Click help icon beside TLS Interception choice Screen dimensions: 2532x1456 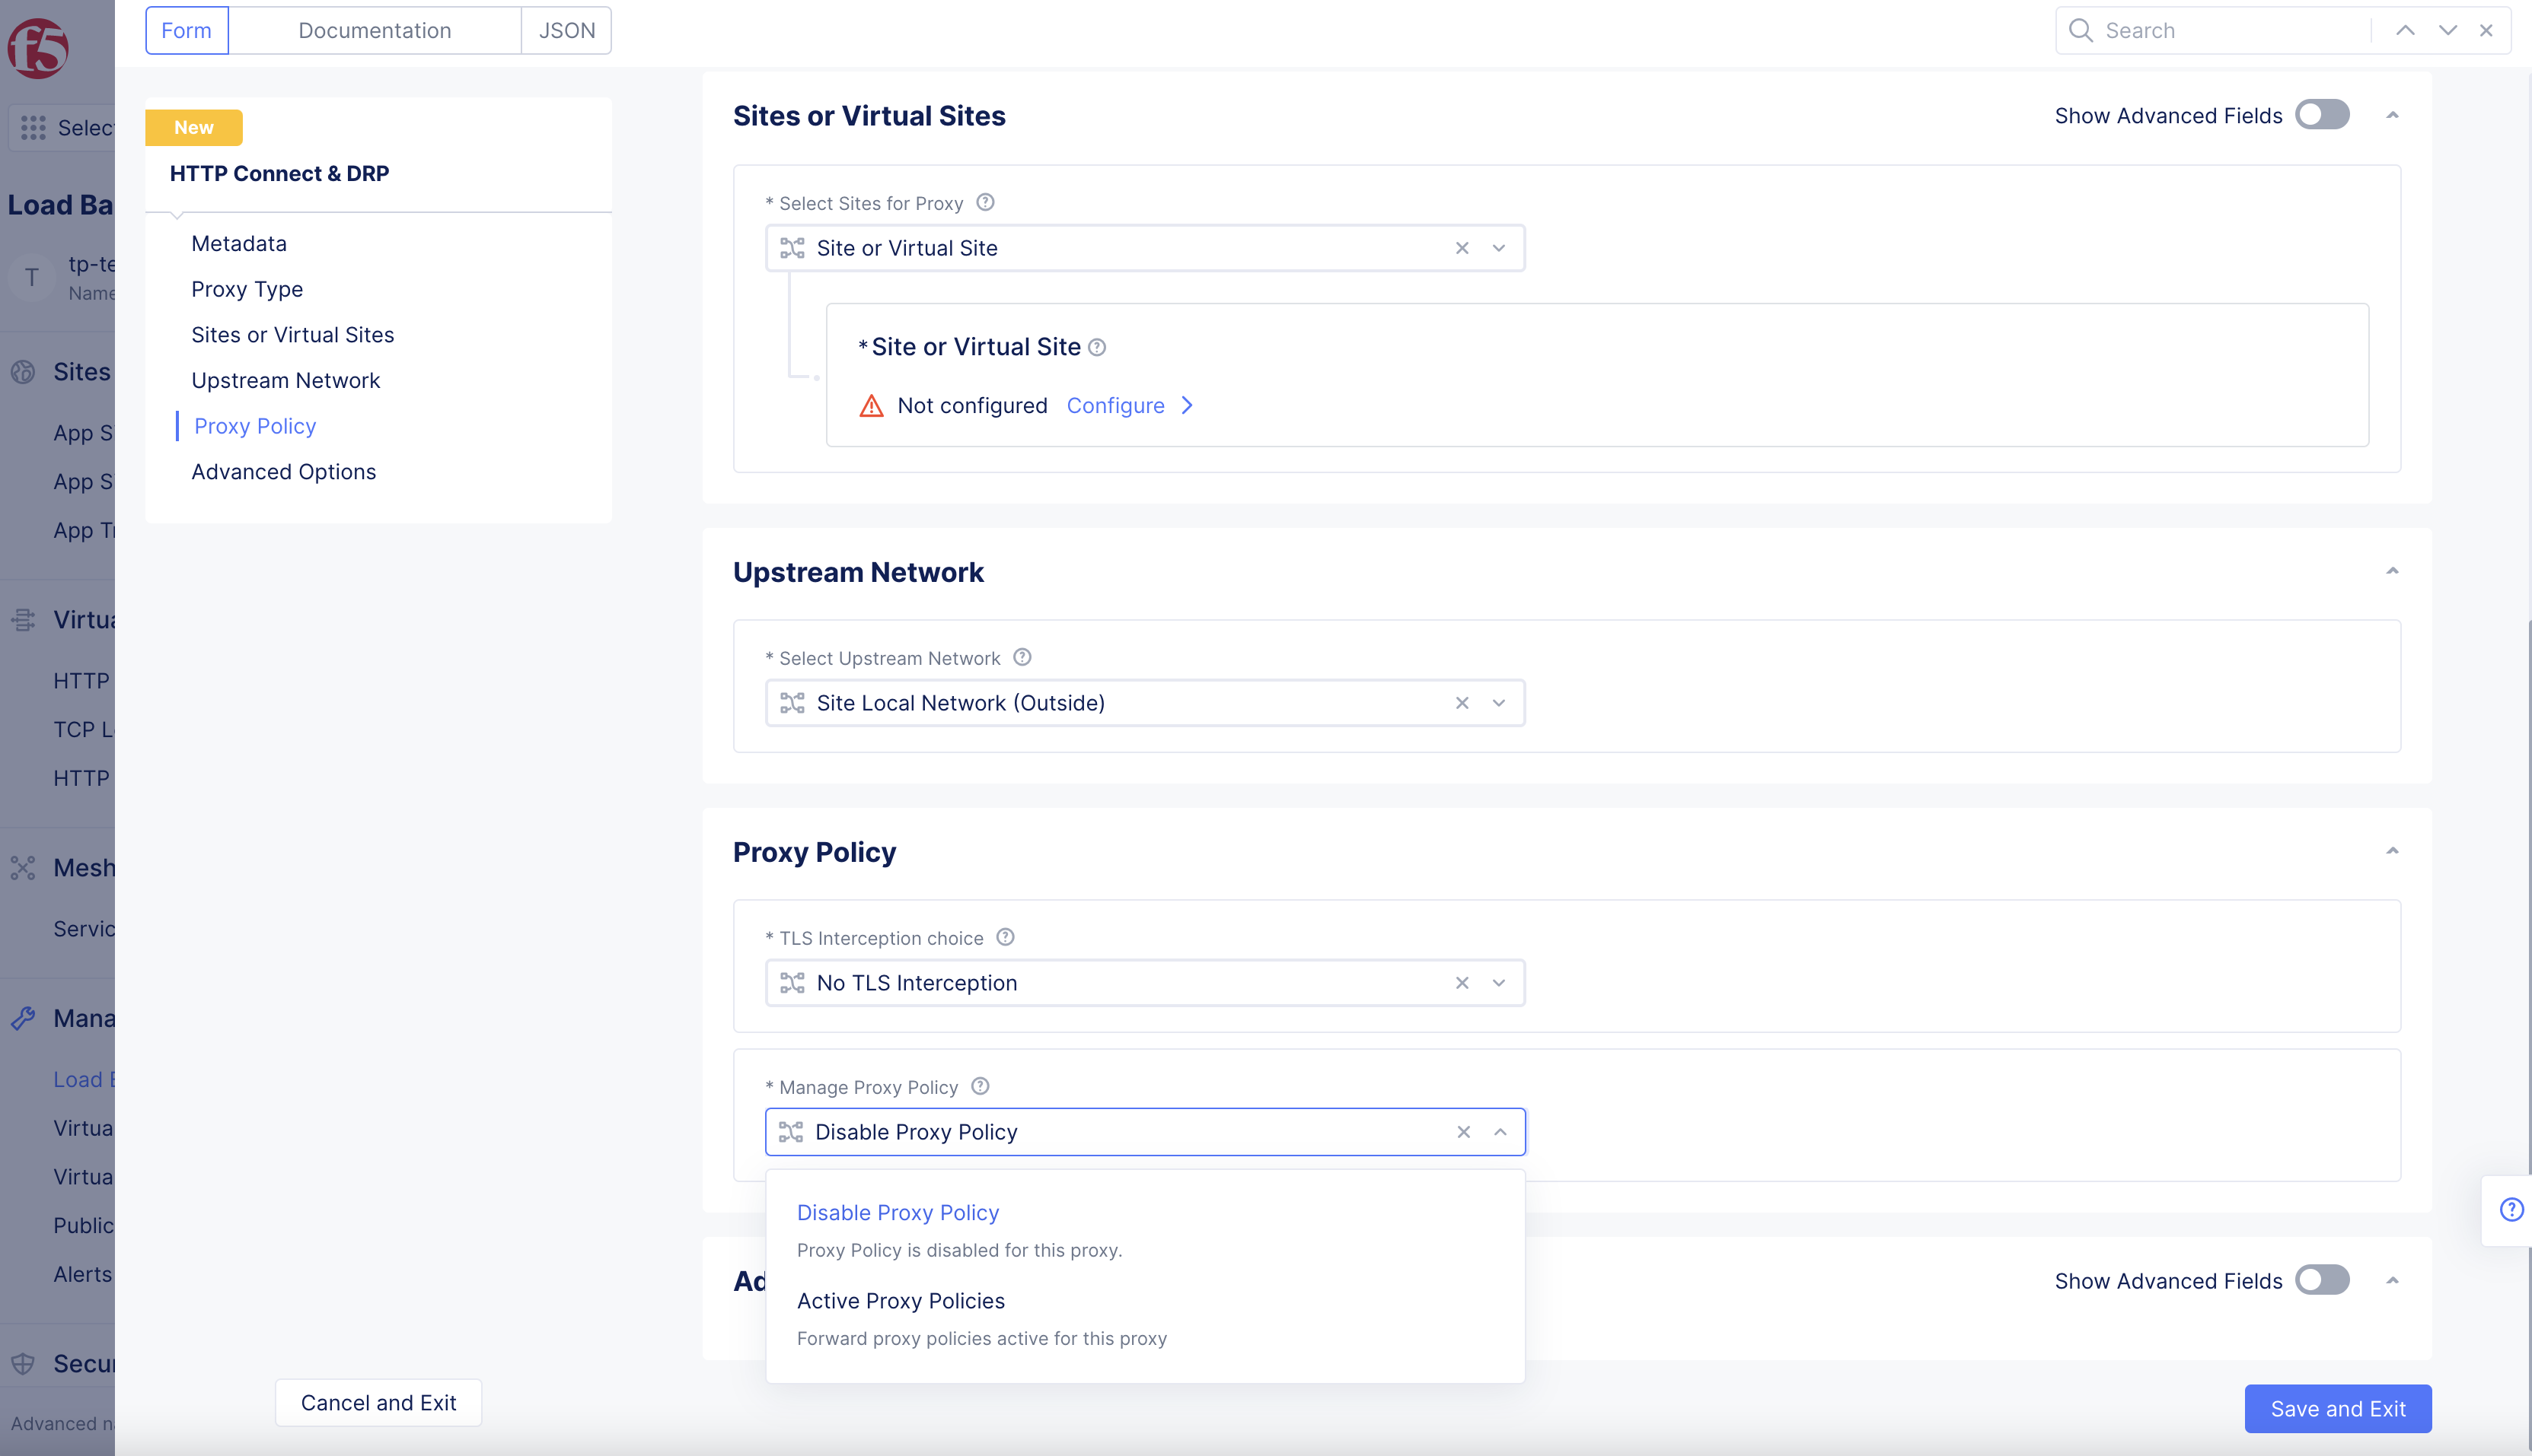tap(1006, 937)
